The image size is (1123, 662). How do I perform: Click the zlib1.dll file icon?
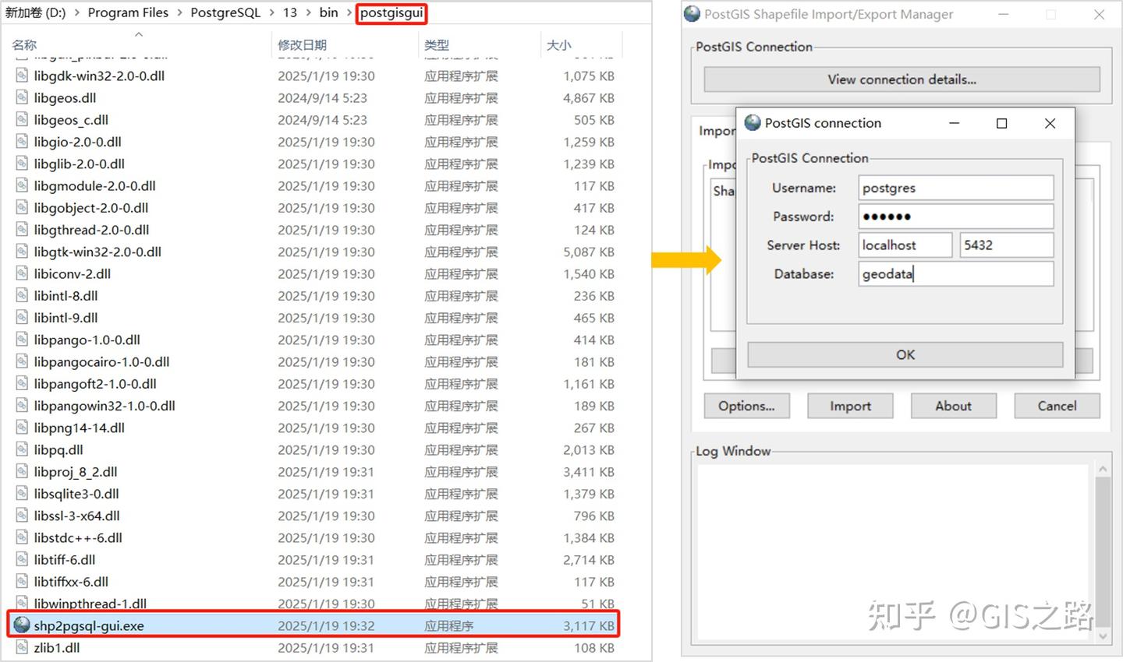tap(22, 647)
